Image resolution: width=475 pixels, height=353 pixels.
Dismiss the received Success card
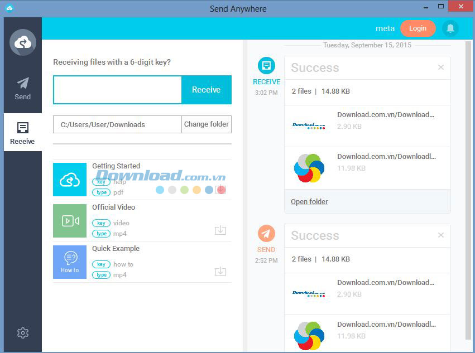coord(441,67)
